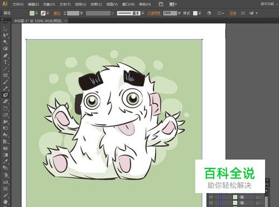Click the green fill color swatch
Image resolution: width=279 pixels, height=207 pixels.
point(32,13)
